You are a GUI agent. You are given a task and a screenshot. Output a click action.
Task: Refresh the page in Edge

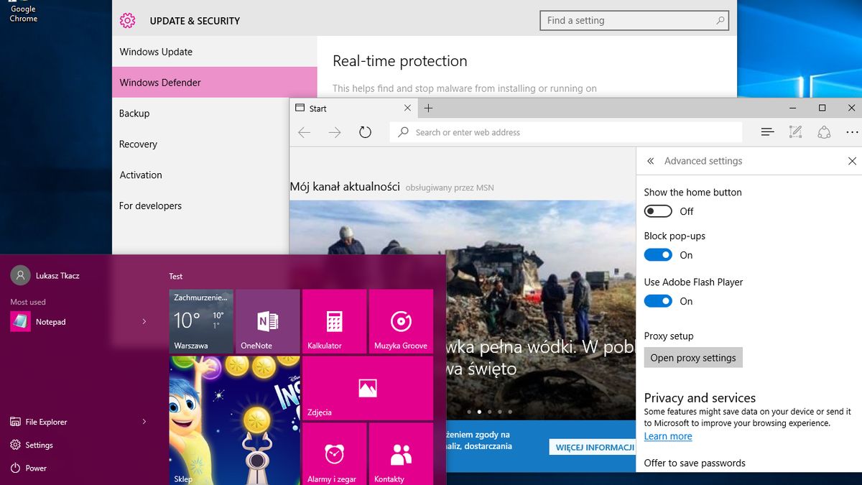click(x=365, y=132)
